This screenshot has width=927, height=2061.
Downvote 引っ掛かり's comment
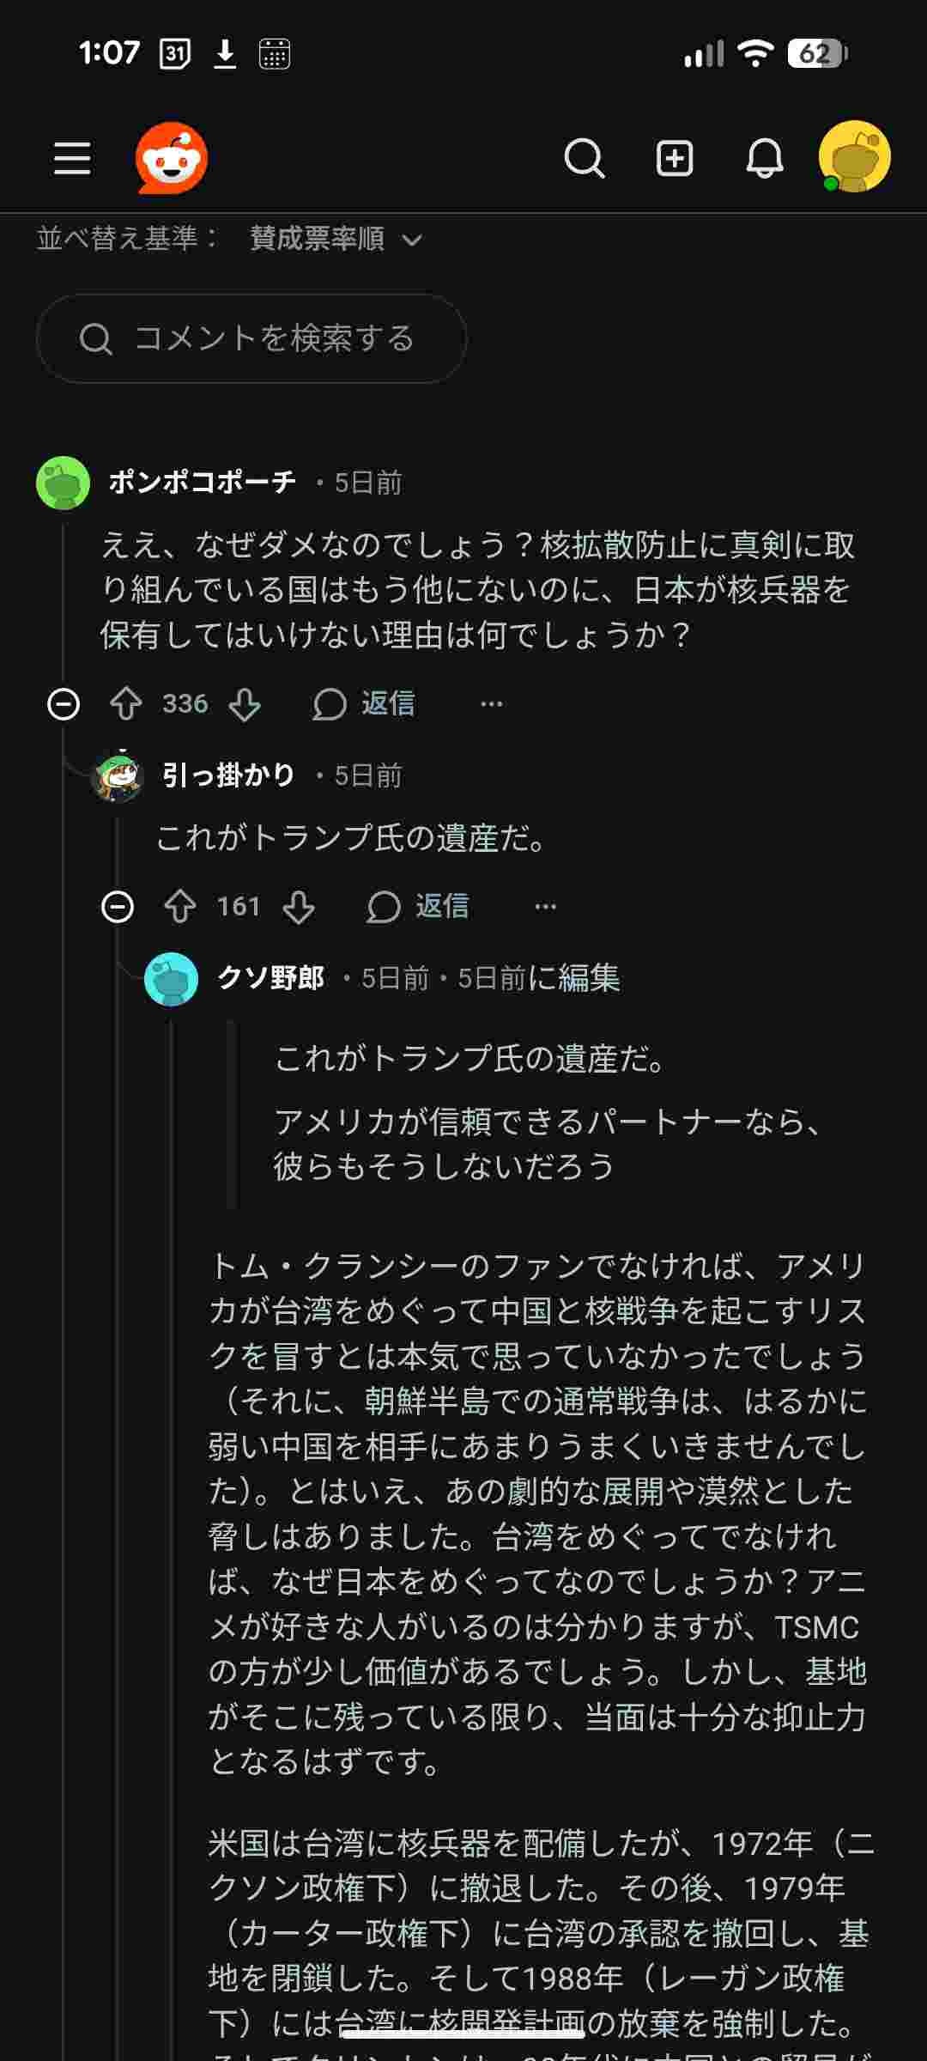coord(299,907)
